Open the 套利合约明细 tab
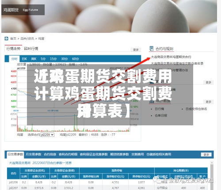The height and width of the screenshot is (190, 221). 68,154
